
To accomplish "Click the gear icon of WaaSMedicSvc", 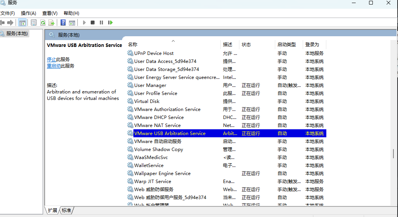I will click(x=130, y=157).
